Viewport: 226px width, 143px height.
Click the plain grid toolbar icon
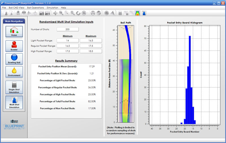(132, 13)
